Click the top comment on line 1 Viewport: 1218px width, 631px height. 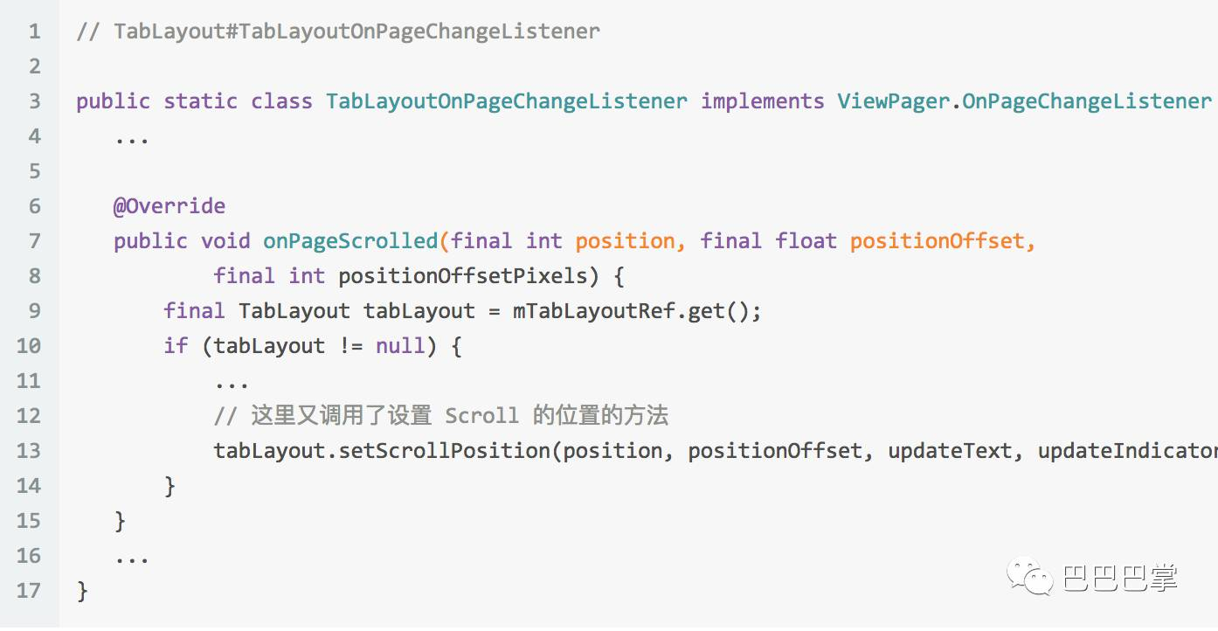[x=338, y=31]
